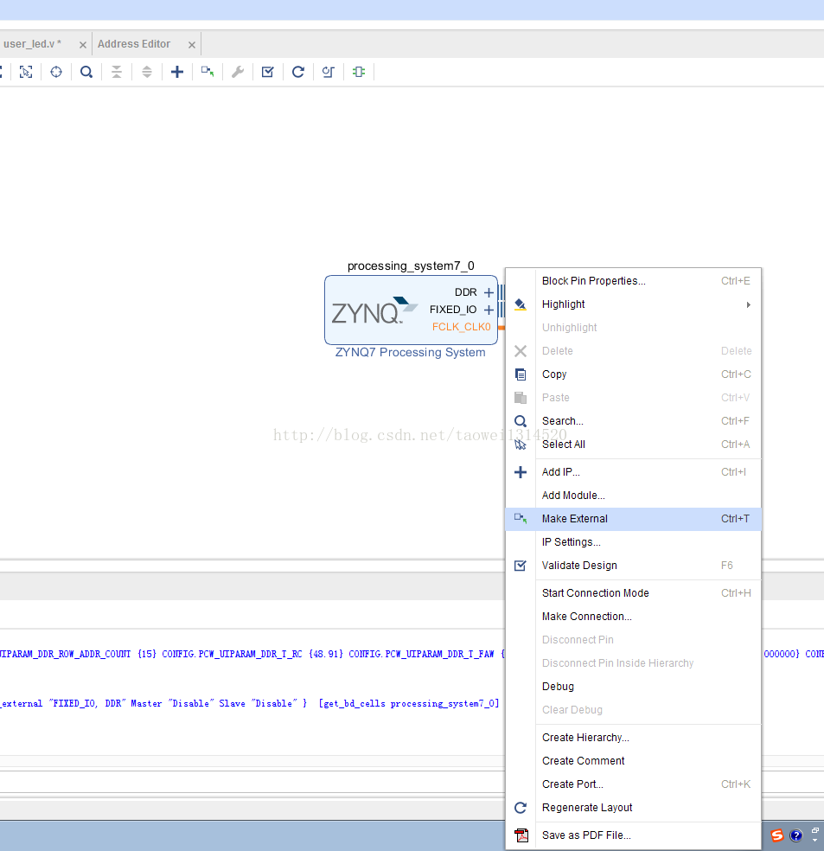The image size is (824, 851).
Task: Click the Add IP plus icon in menu
Action: (521, 472)
